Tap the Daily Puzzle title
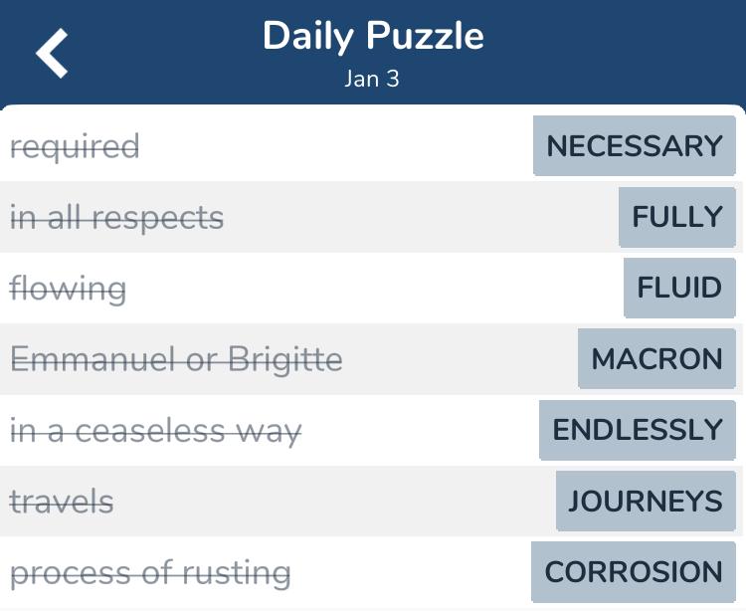The width and height of the screenshot is (746, 611). coord(373,37)
